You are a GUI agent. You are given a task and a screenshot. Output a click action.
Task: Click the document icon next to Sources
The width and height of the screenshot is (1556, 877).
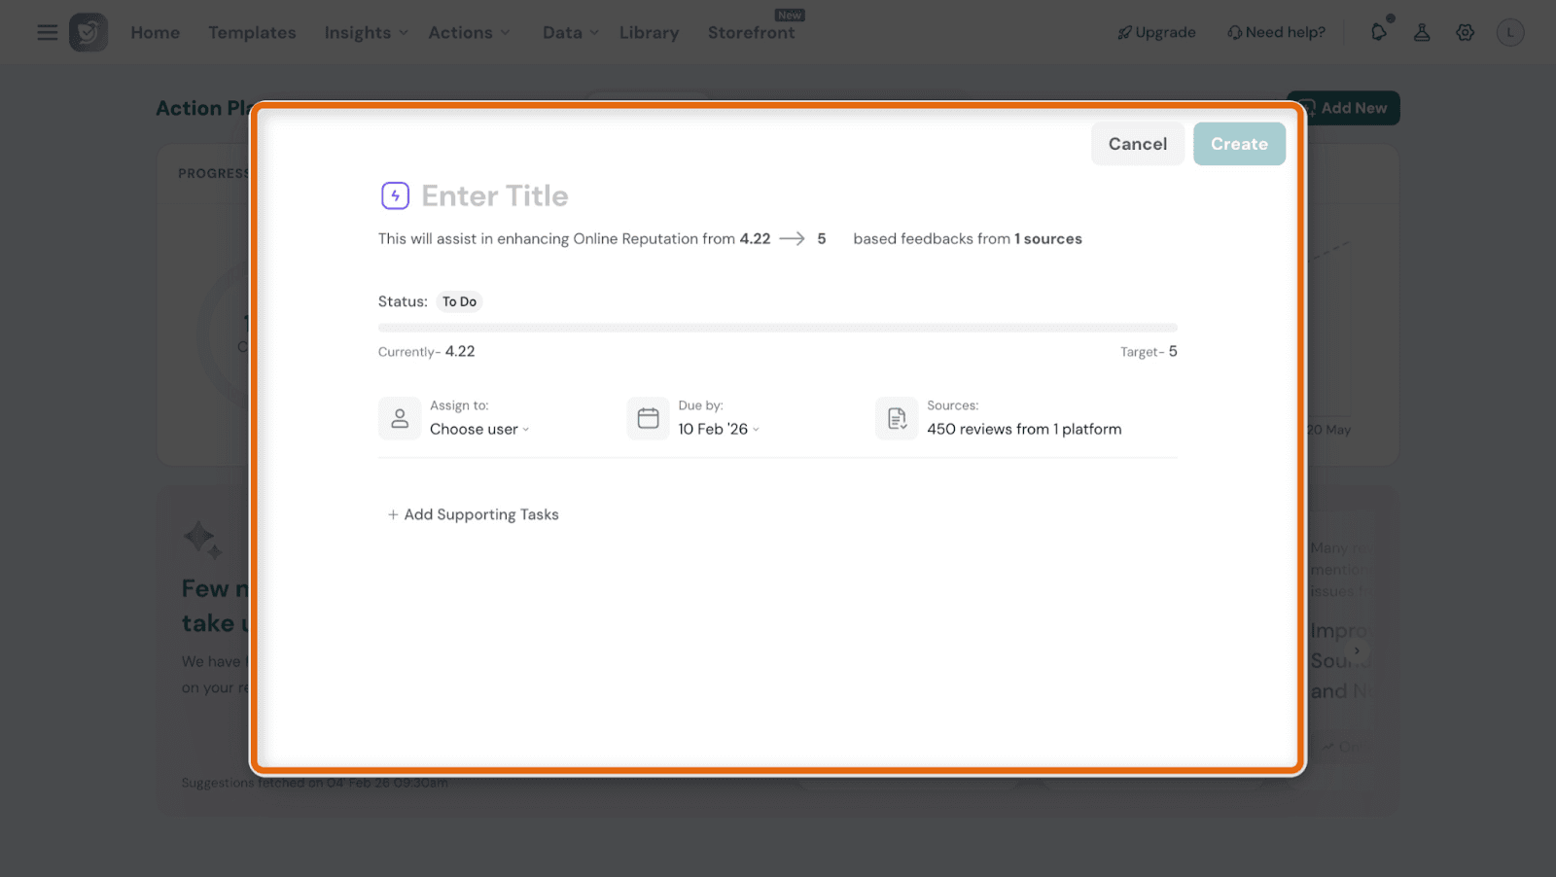897,418
